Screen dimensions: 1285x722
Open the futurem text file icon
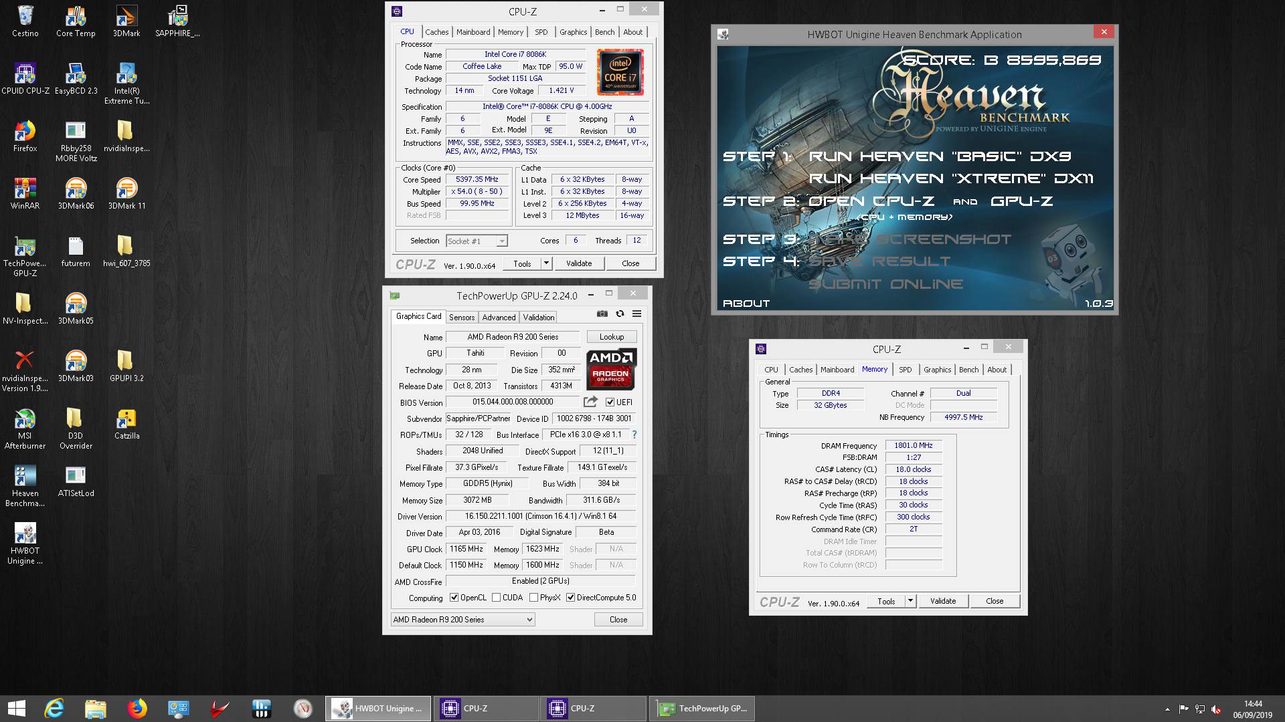point(76,252)
